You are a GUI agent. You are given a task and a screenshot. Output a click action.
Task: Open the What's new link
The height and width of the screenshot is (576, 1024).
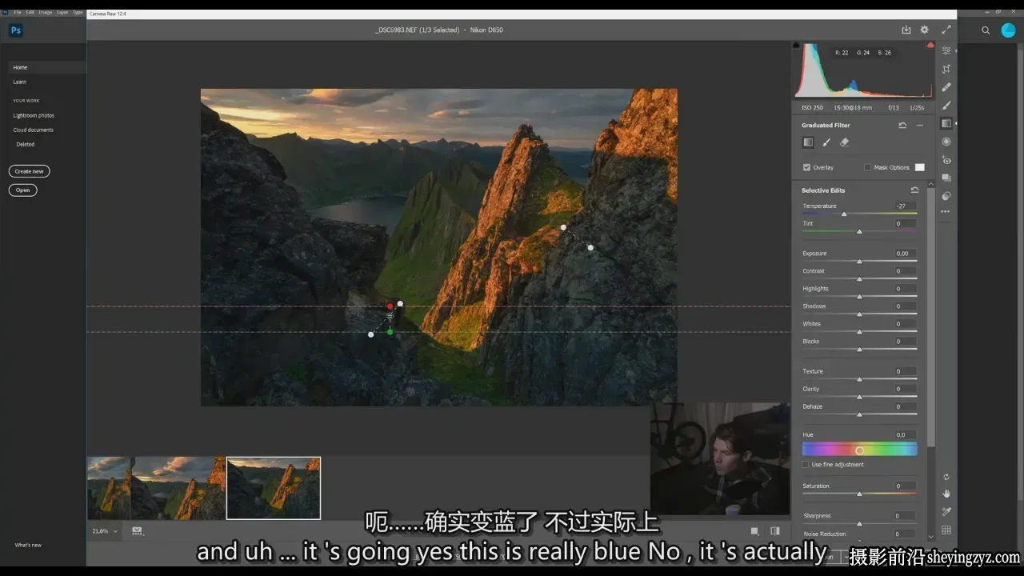pos(28,545)
